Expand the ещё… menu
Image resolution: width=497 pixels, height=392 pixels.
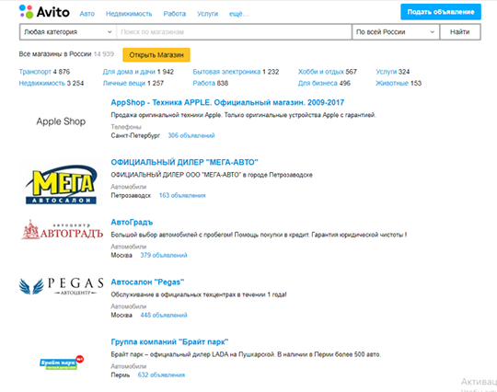238,14
